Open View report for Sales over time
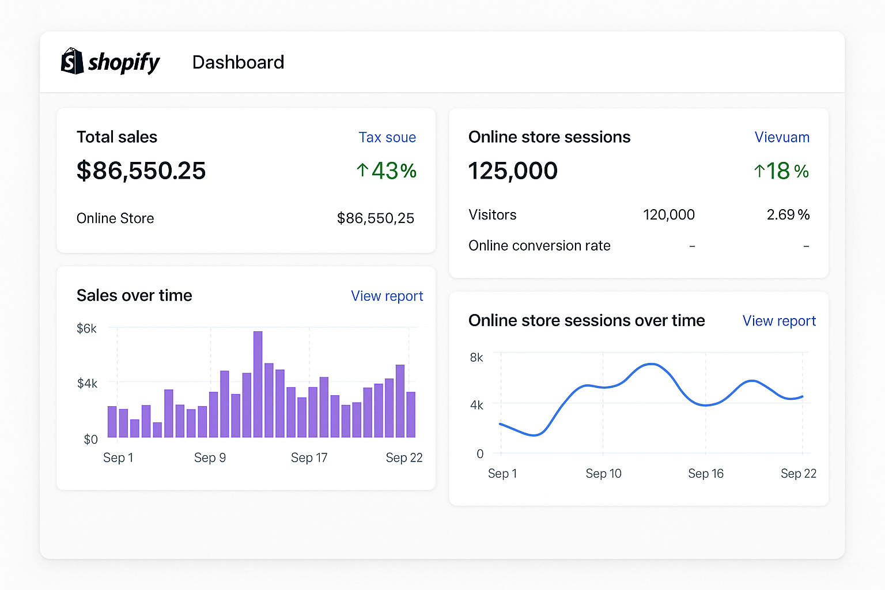Screen dimensions: 885x590 387,296
